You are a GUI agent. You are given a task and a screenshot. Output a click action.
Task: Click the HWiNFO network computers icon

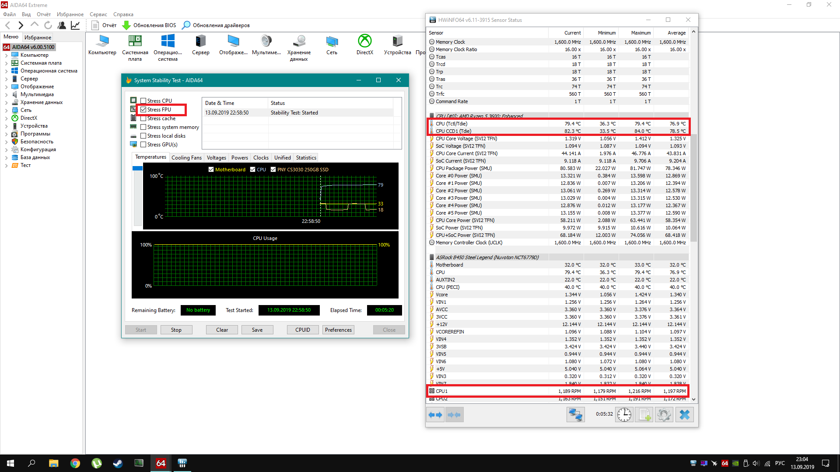click(575, 414)
